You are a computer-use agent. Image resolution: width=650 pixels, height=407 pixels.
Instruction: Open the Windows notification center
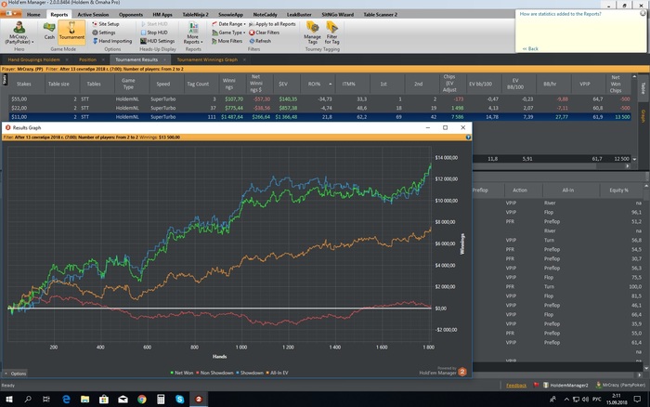point(637,400)
